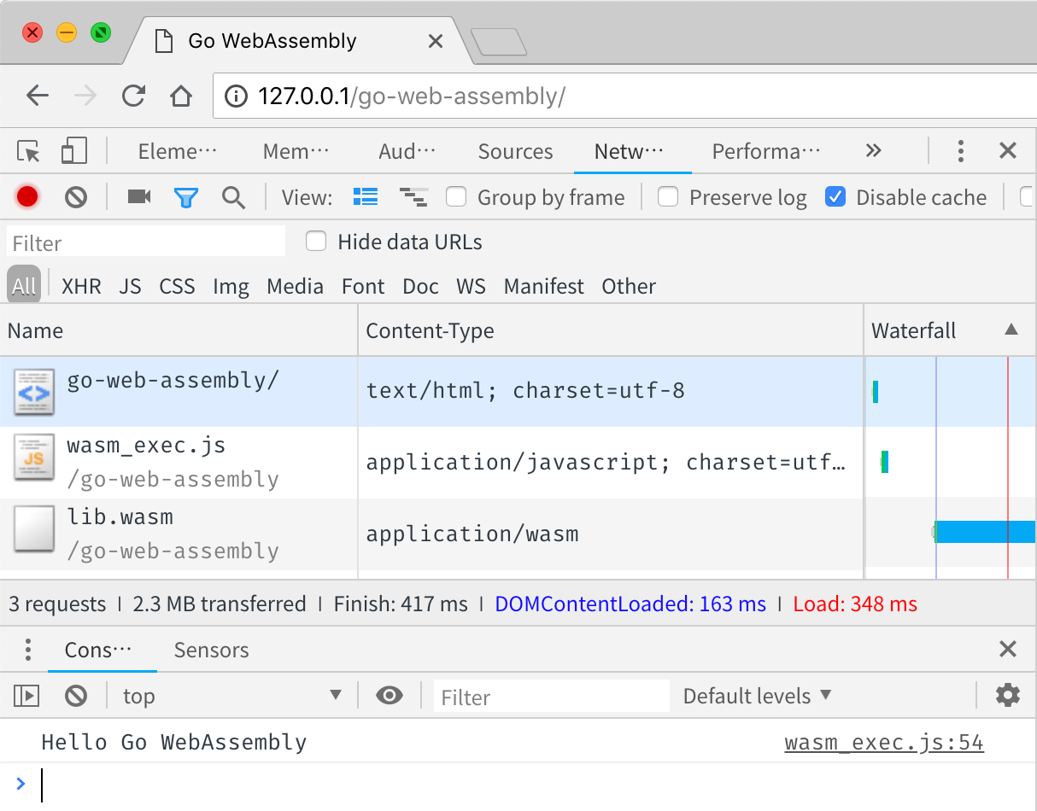The image size is (1037, 811).
Task: Check Hide data URLs checkbox
Action: (x=316, y=242)
